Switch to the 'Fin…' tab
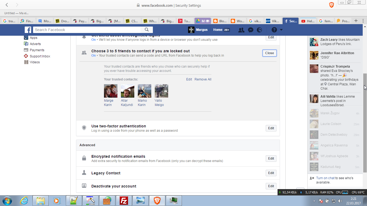 coord(27,21)
